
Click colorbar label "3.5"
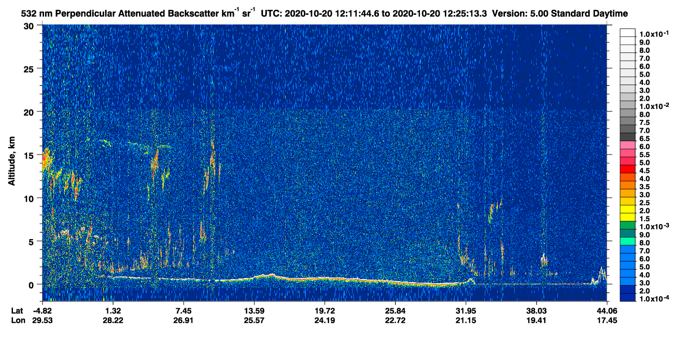[x=644, y=186]
